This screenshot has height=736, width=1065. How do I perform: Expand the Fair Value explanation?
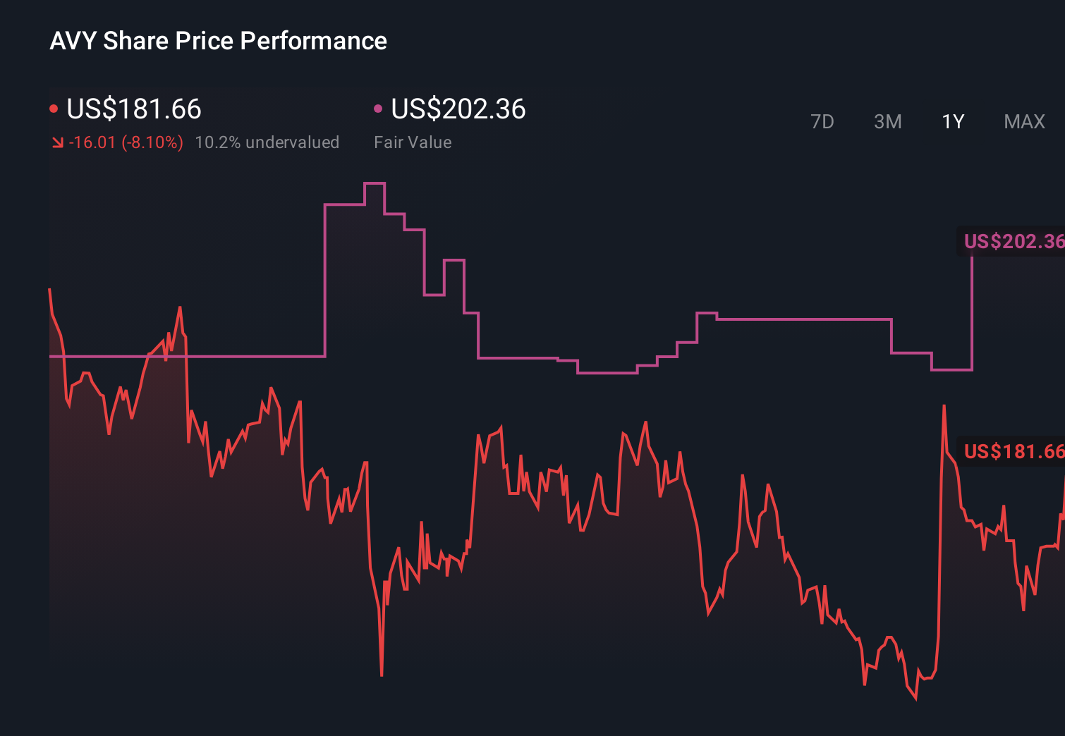[413, 142]
